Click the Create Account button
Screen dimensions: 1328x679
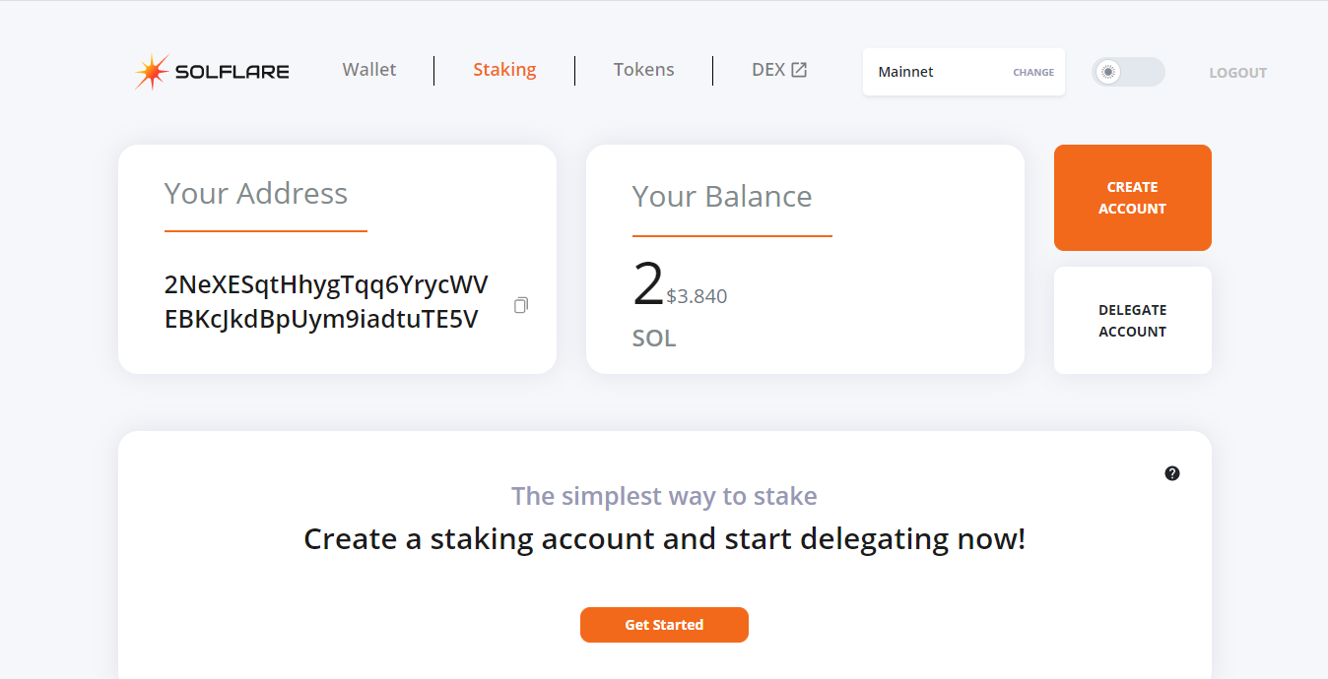1133,198
